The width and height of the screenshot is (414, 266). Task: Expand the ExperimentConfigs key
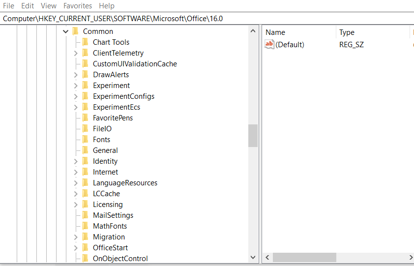coord(76,97)
